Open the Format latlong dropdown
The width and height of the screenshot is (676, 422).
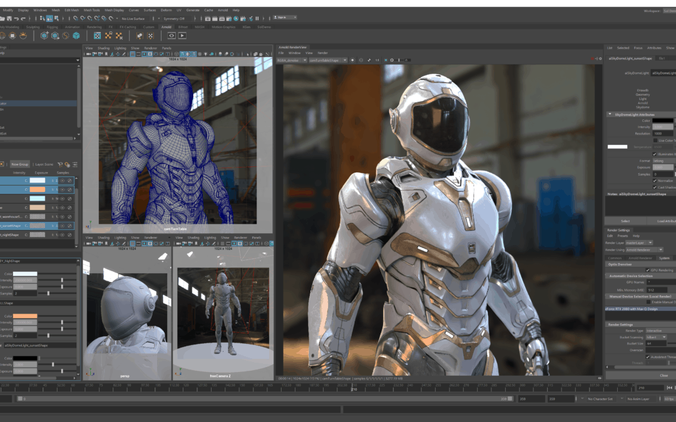point(663,161)
